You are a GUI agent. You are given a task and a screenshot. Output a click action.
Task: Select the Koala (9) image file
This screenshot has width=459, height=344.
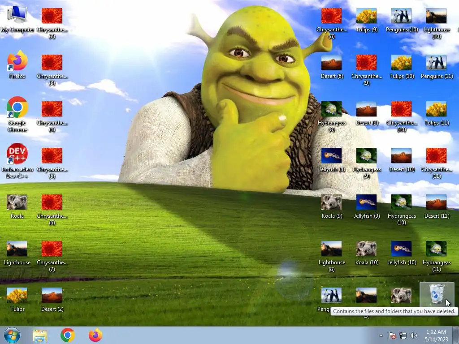(x=331, y=206)
